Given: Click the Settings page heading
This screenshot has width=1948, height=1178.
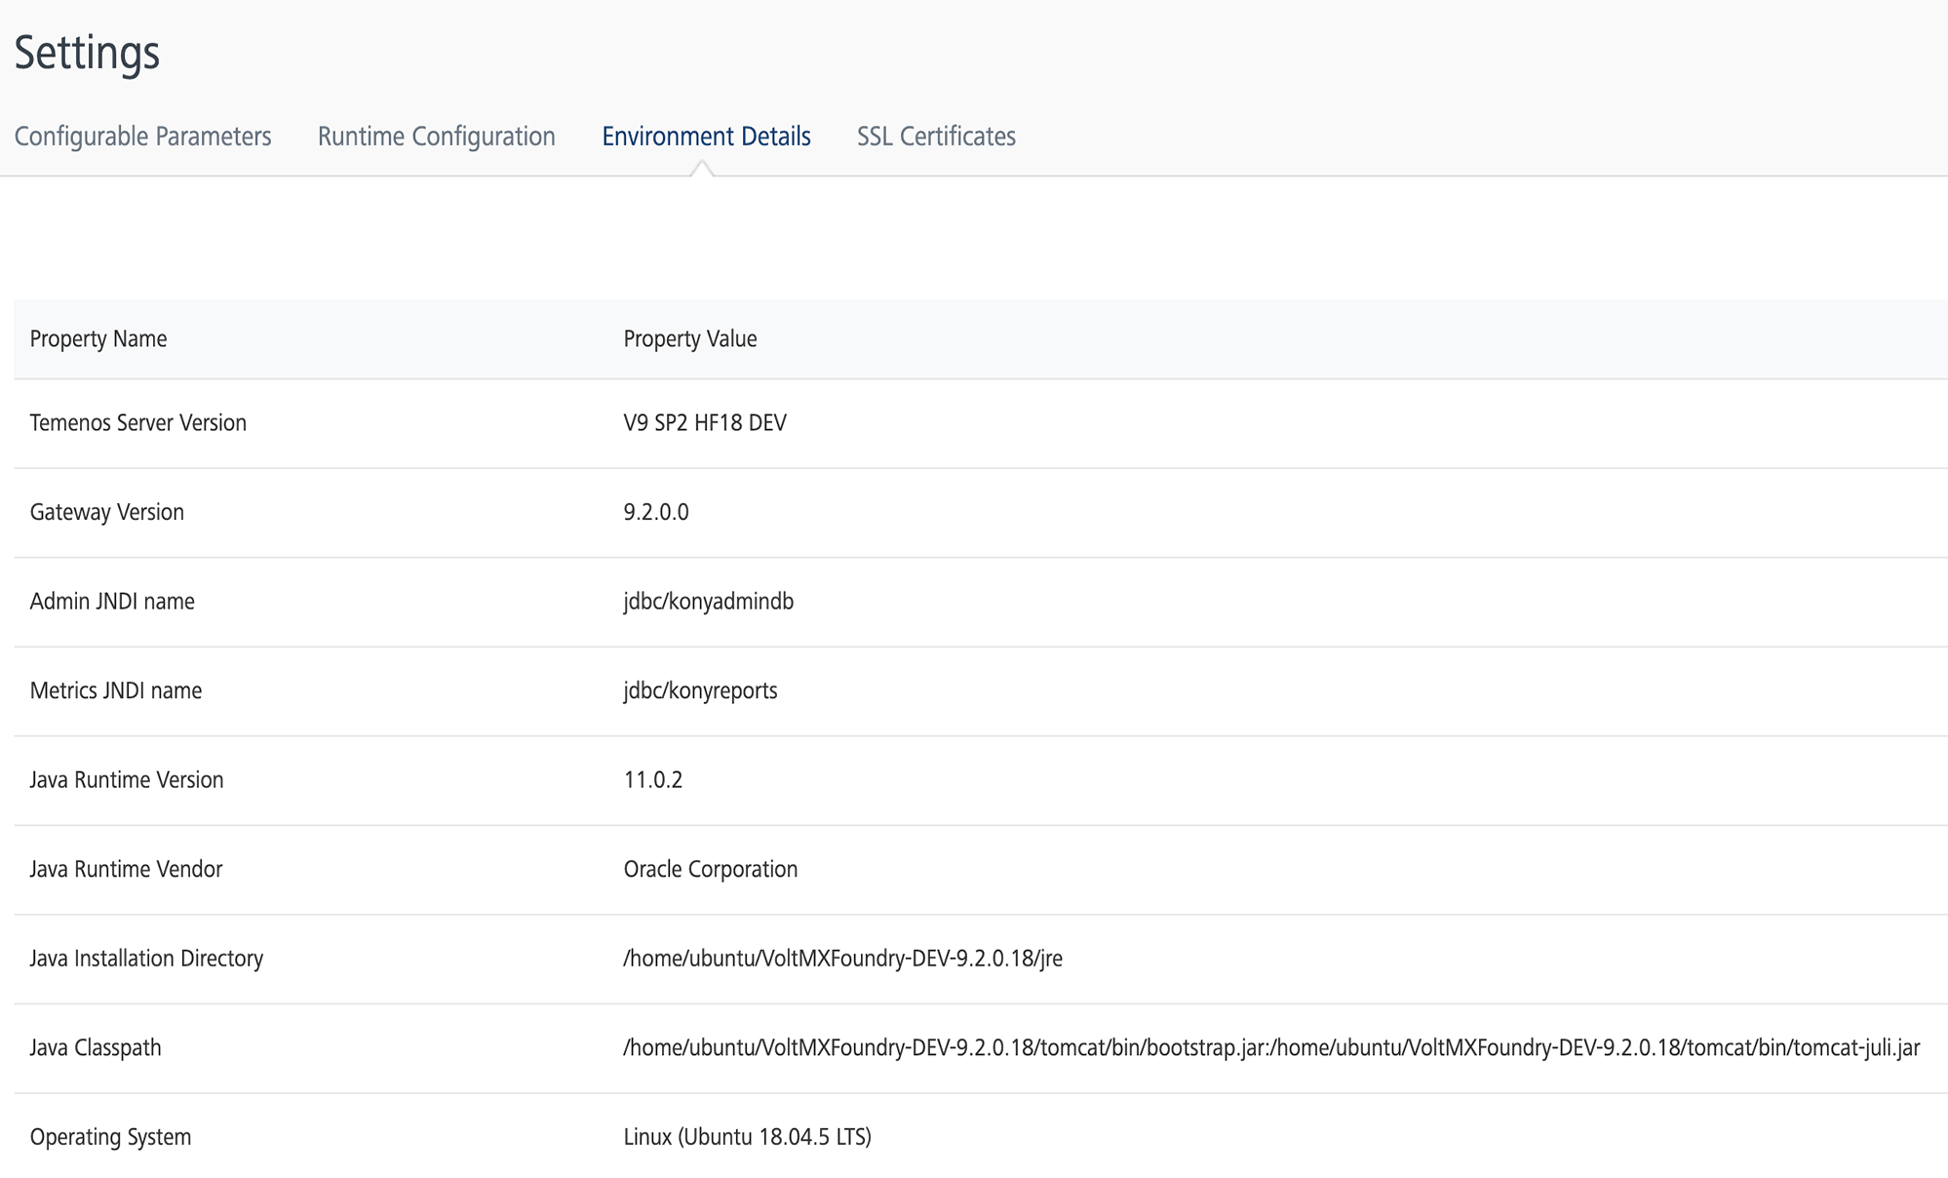Looking at the screenshot, I should coord(87,53).
